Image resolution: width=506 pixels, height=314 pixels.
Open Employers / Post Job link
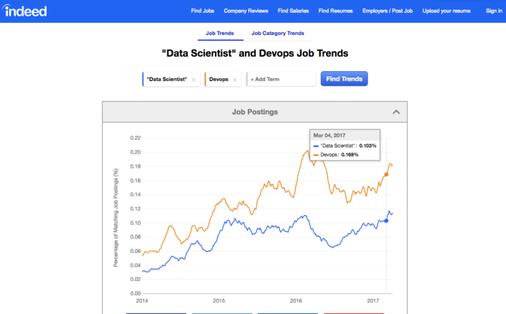pyautogui.click(x=388, y=11)
